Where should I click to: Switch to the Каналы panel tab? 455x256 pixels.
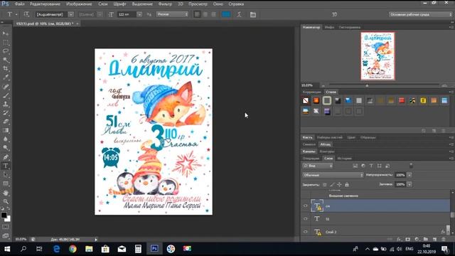point(309,151)
